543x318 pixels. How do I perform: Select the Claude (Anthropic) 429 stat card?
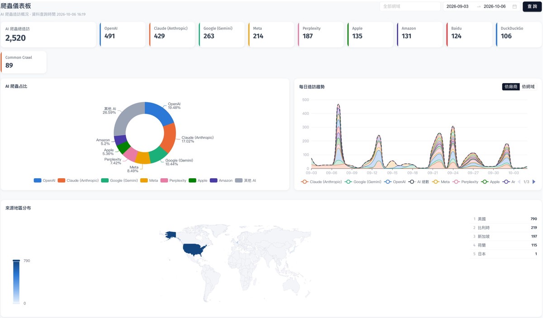[x=172, y=34]
